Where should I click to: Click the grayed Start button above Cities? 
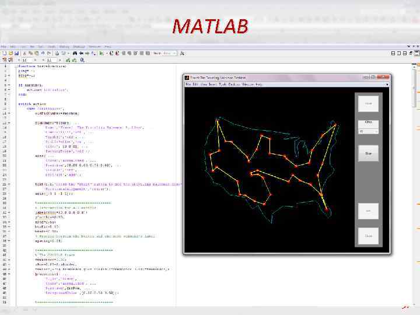368,103
